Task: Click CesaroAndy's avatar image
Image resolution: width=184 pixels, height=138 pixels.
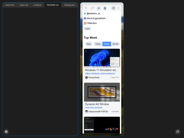Action: point(87,78)
